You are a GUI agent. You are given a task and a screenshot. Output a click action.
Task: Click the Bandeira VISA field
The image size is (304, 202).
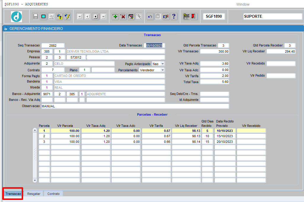pos(109,82)
